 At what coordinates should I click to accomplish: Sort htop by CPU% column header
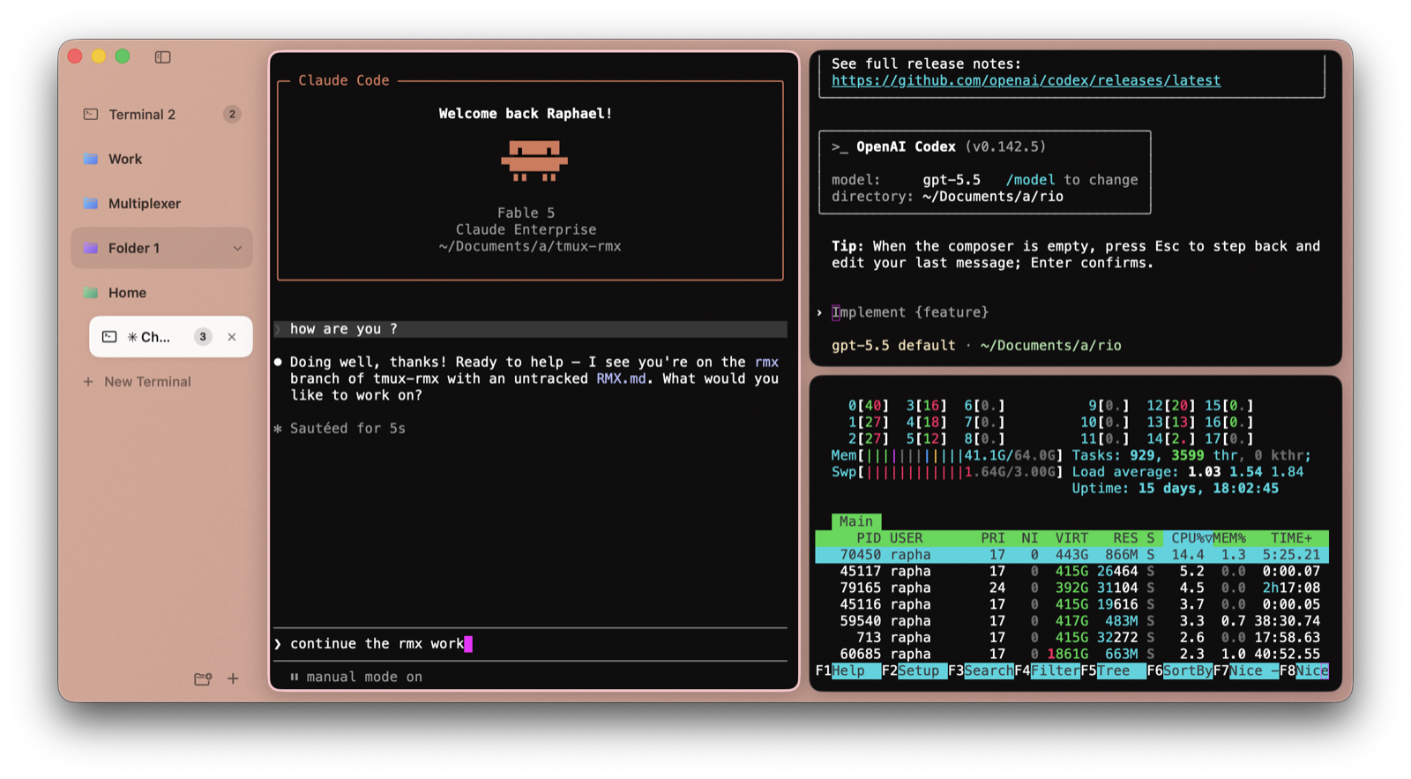1187,538
